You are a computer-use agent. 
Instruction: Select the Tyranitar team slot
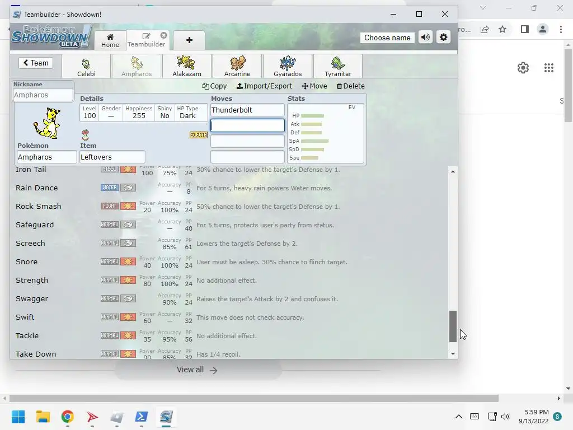tap(338, 66)
